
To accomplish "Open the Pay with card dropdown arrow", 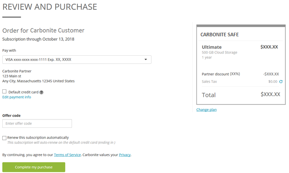I will pos(145,59).
